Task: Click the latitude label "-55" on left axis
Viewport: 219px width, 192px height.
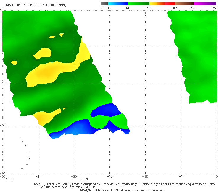Action: pyautogui.click(x=3, y=125)
